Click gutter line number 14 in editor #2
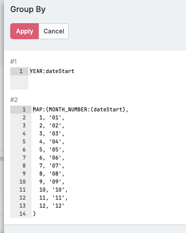Screen dimensions: 186x233 23,214
